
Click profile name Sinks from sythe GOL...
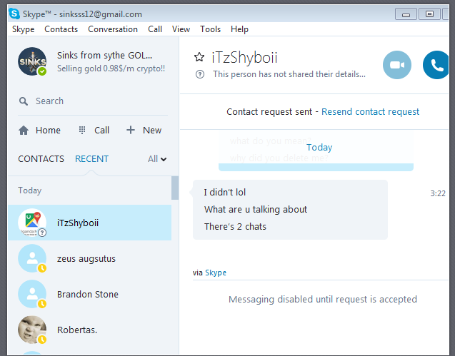tap(104, 55)
